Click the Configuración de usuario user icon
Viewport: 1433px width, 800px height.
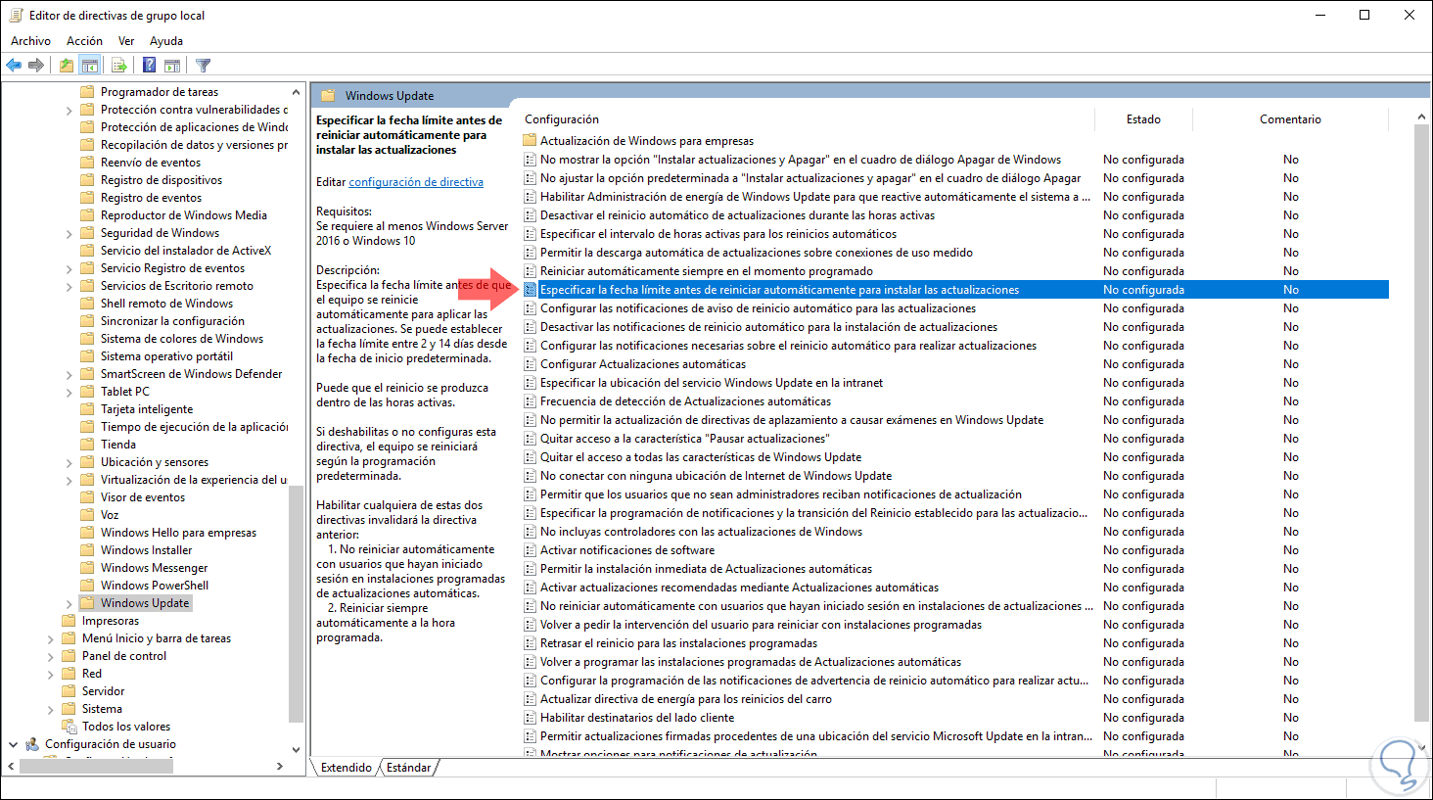pyautogui.click(x=32, y=744)
